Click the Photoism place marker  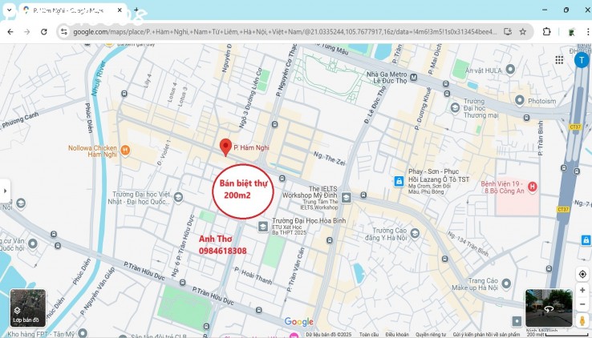[520, 100]
